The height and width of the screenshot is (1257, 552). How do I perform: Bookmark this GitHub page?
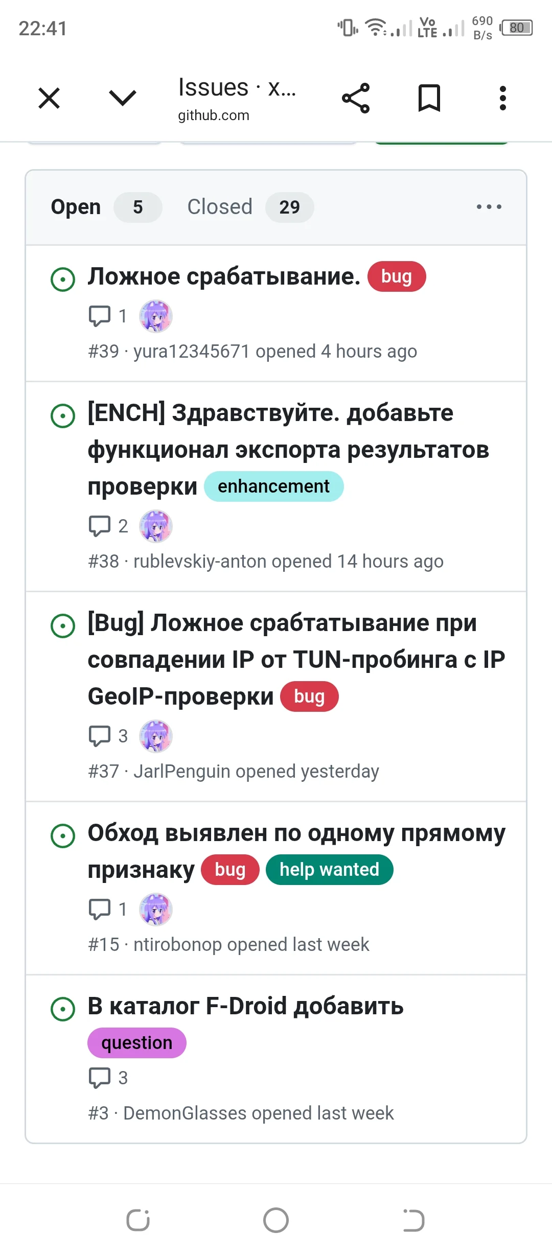click(x=429, y=98)
